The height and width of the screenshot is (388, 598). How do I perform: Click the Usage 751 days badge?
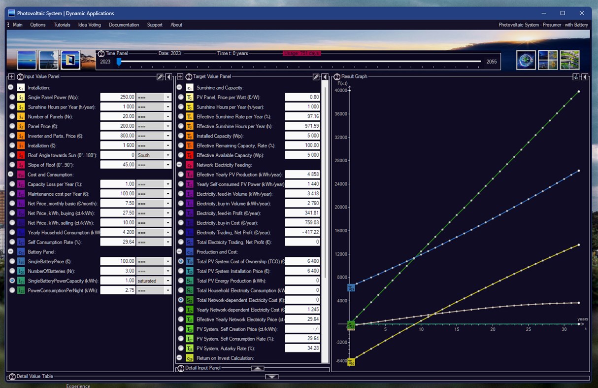[301, 53]
